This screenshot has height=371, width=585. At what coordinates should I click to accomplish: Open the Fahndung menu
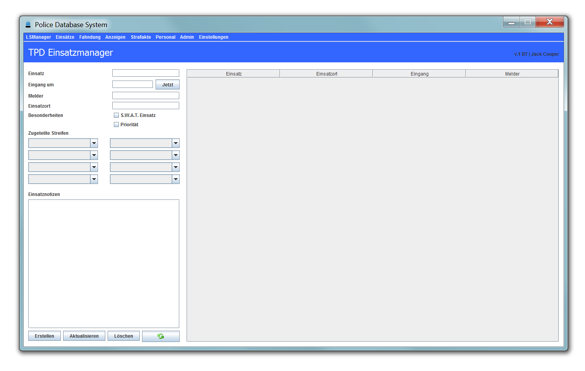(90, 37)
